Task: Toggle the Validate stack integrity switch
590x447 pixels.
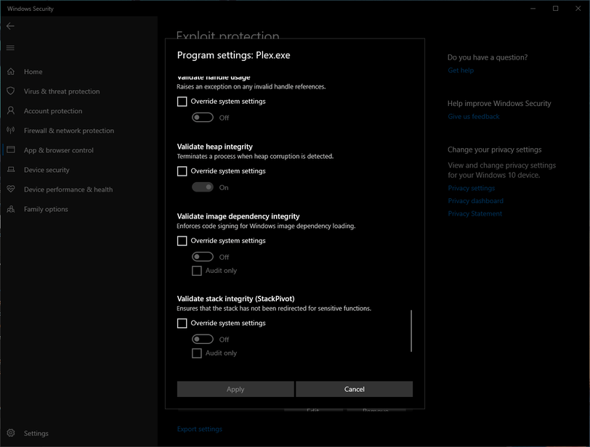Action: (x=203, y=339)
